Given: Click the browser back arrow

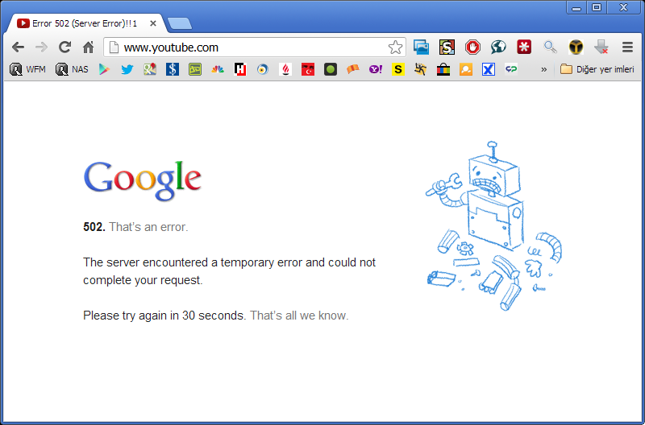Looking at the screenshot, I should [18, 47].
